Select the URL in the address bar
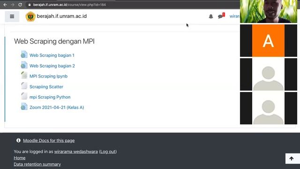300x169 pixels. pyautogui.click(x=69, y=5)
